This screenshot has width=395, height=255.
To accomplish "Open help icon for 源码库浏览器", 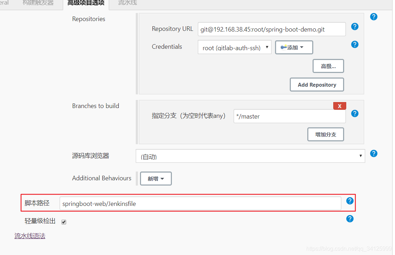I will point(374,153).
